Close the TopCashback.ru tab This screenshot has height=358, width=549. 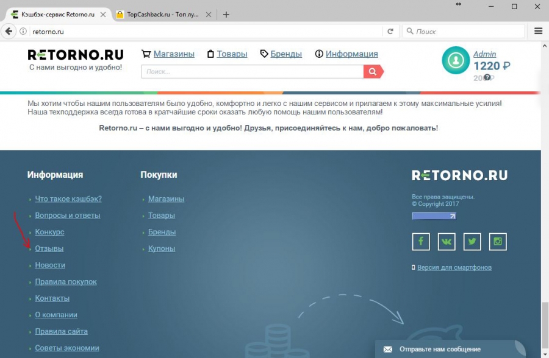[209, 15]
